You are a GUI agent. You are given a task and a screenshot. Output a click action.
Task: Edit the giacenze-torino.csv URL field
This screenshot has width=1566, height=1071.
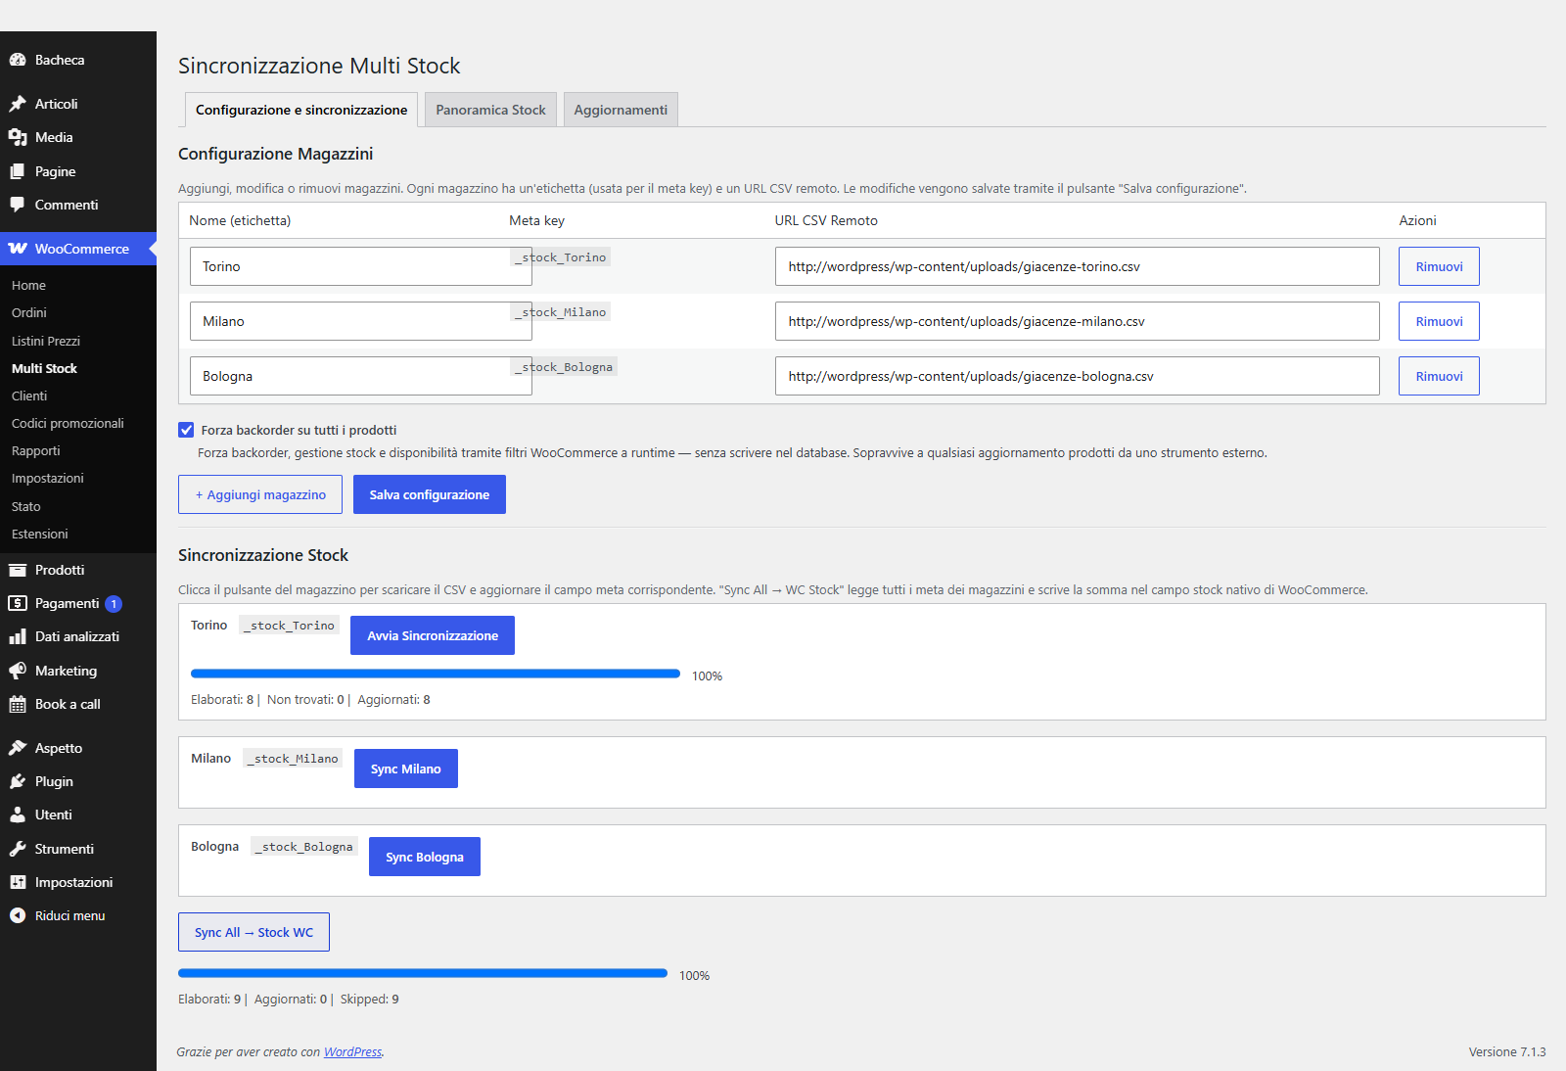1078,266
